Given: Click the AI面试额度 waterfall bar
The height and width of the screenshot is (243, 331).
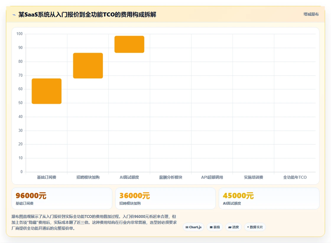Looking at the screenshot, I should [x=129, y=45].
